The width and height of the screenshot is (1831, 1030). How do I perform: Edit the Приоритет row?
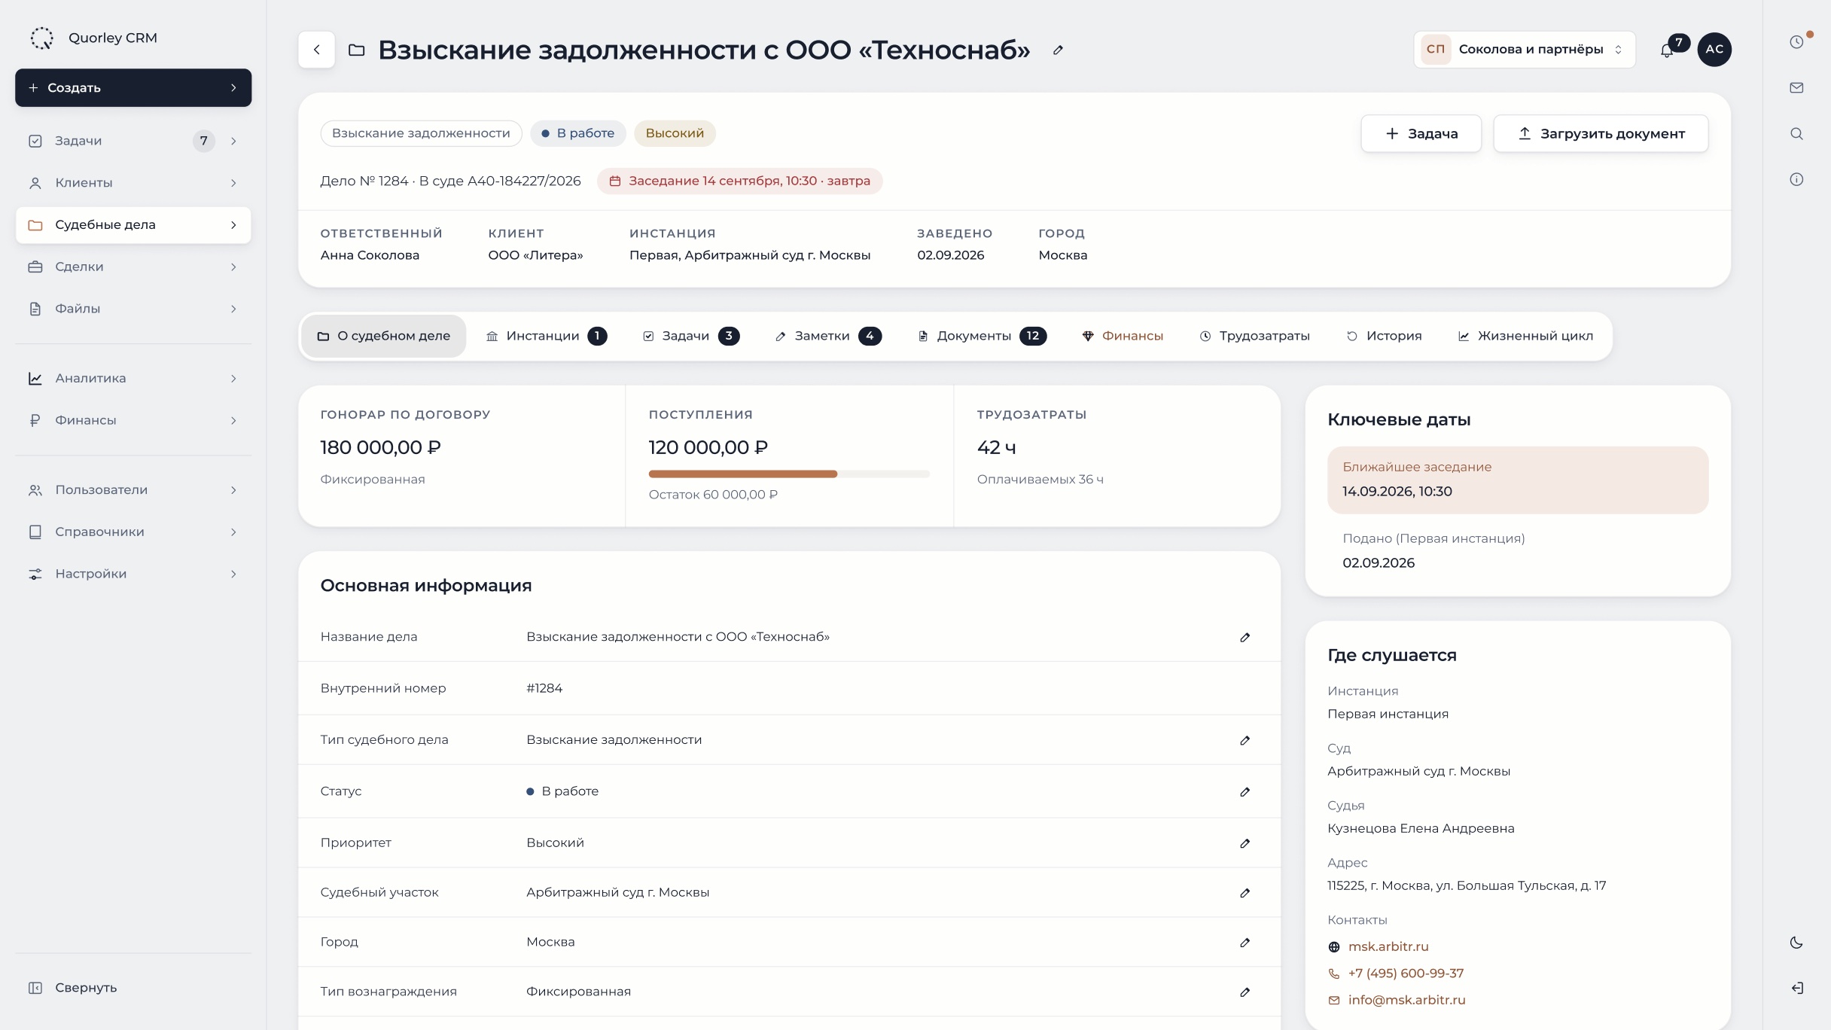pos(1245,843)
